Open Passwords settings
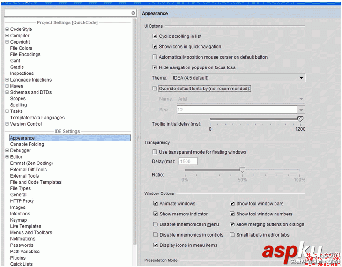The width and height of the screenshot is (342, 267). 22,245
